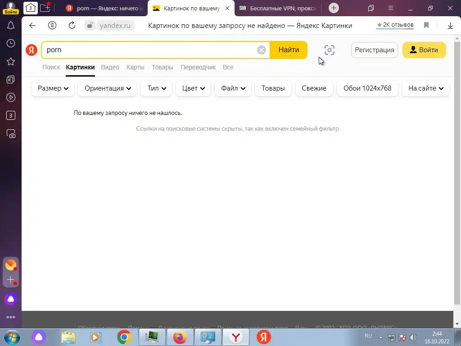Click the yellow Войти button
The image size is (461, 346).
(424, 50)
